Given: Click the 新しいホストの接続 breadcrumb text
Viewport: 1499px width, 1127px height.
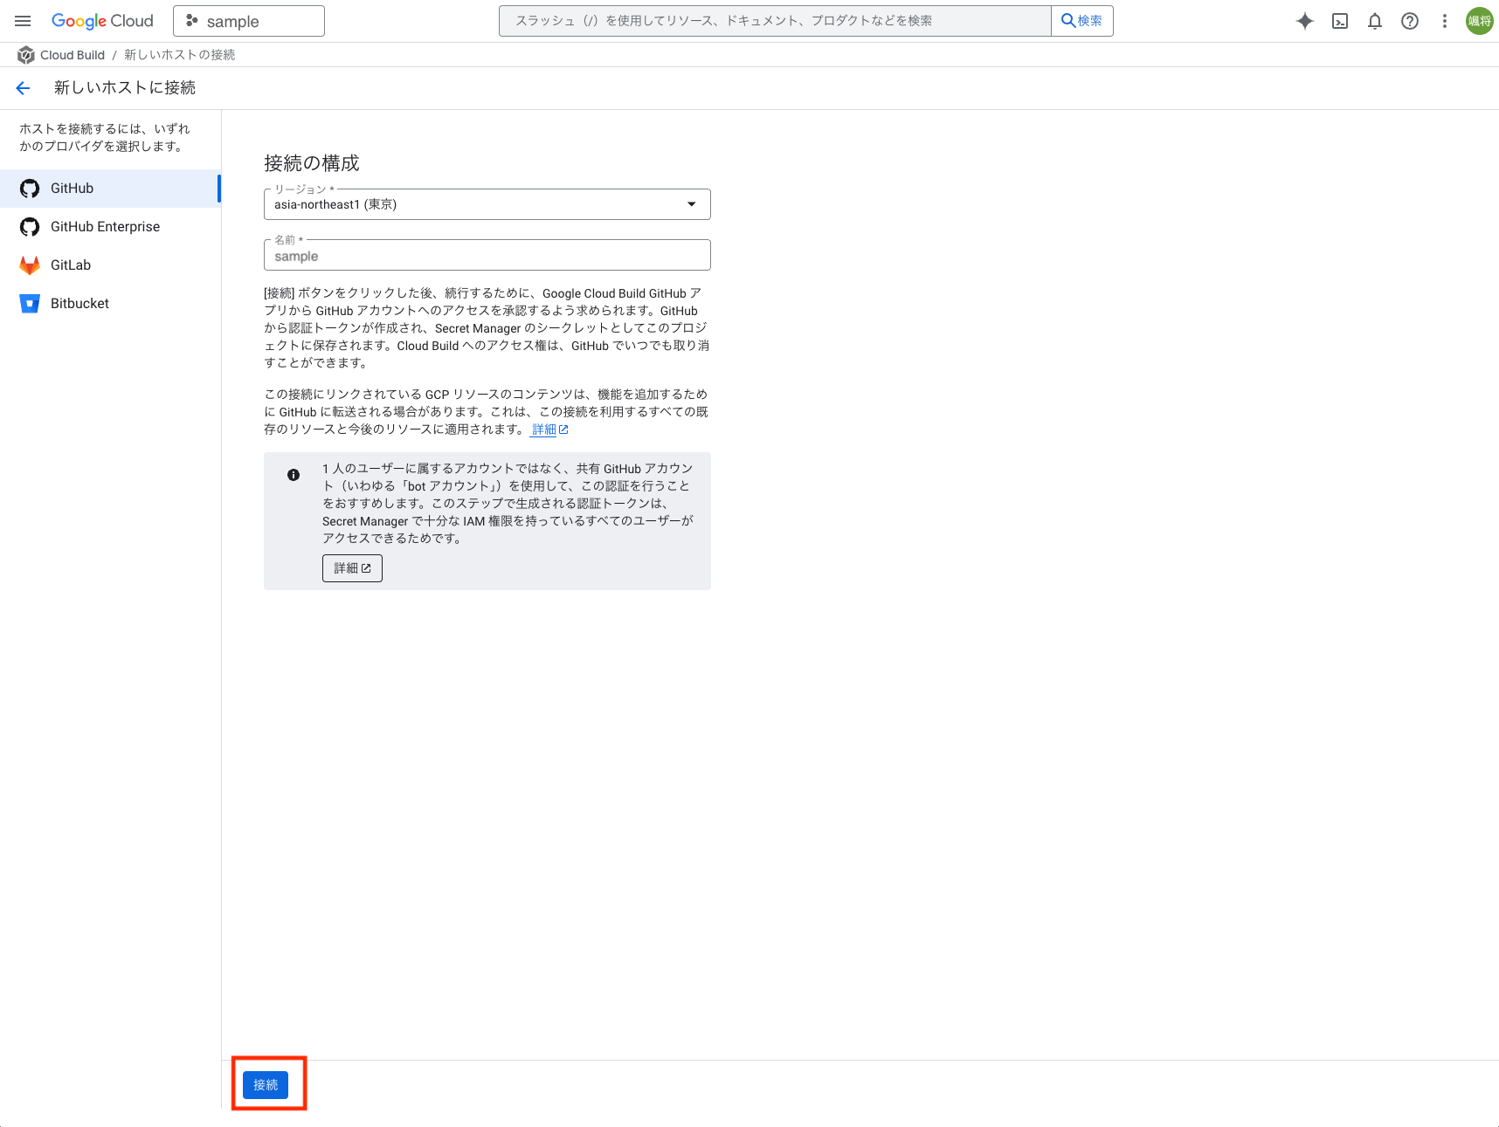Looking at the screenshot, I should (x=180, y=55).
